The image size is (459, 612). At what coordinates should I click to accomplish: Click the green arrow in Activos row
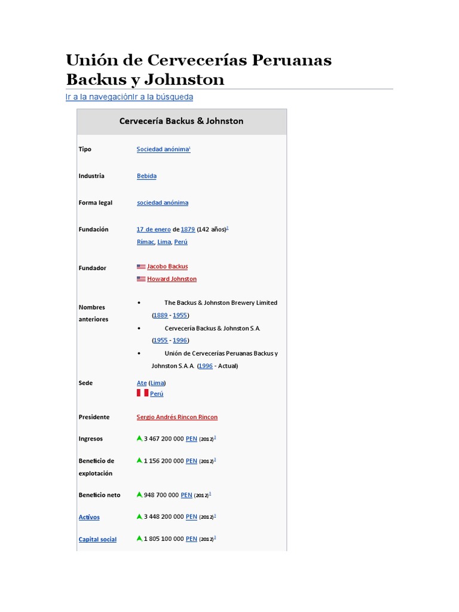[x=139, y=516]
